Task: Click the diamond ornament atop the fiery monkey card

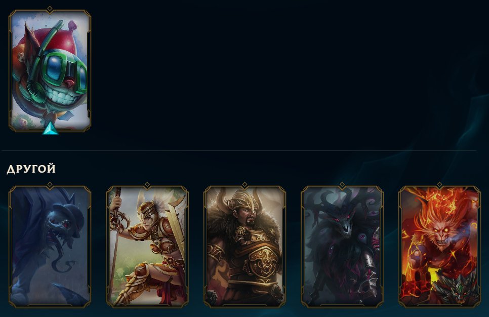Action: pos(439,185)
